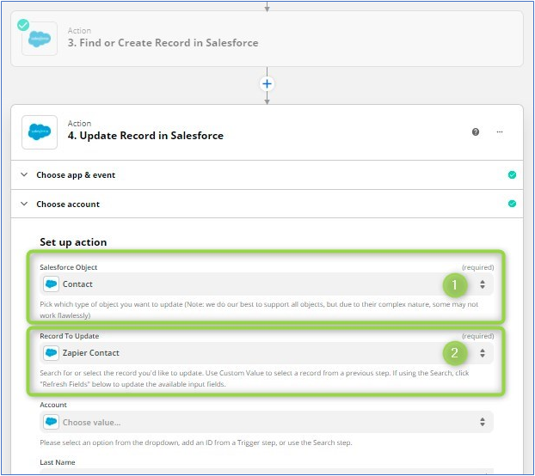The width and height of the screenshot is (535, 476).
Task: Select the Zapier Contact value field
Action: coord(267,352)
